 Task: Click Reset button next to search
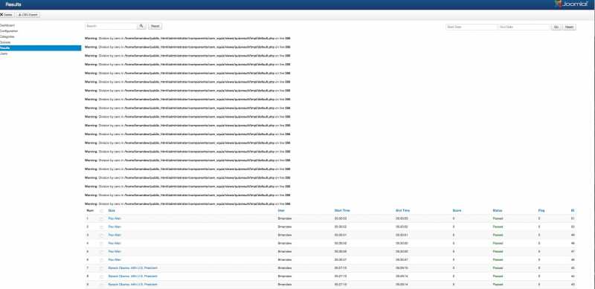coord(155,26)
